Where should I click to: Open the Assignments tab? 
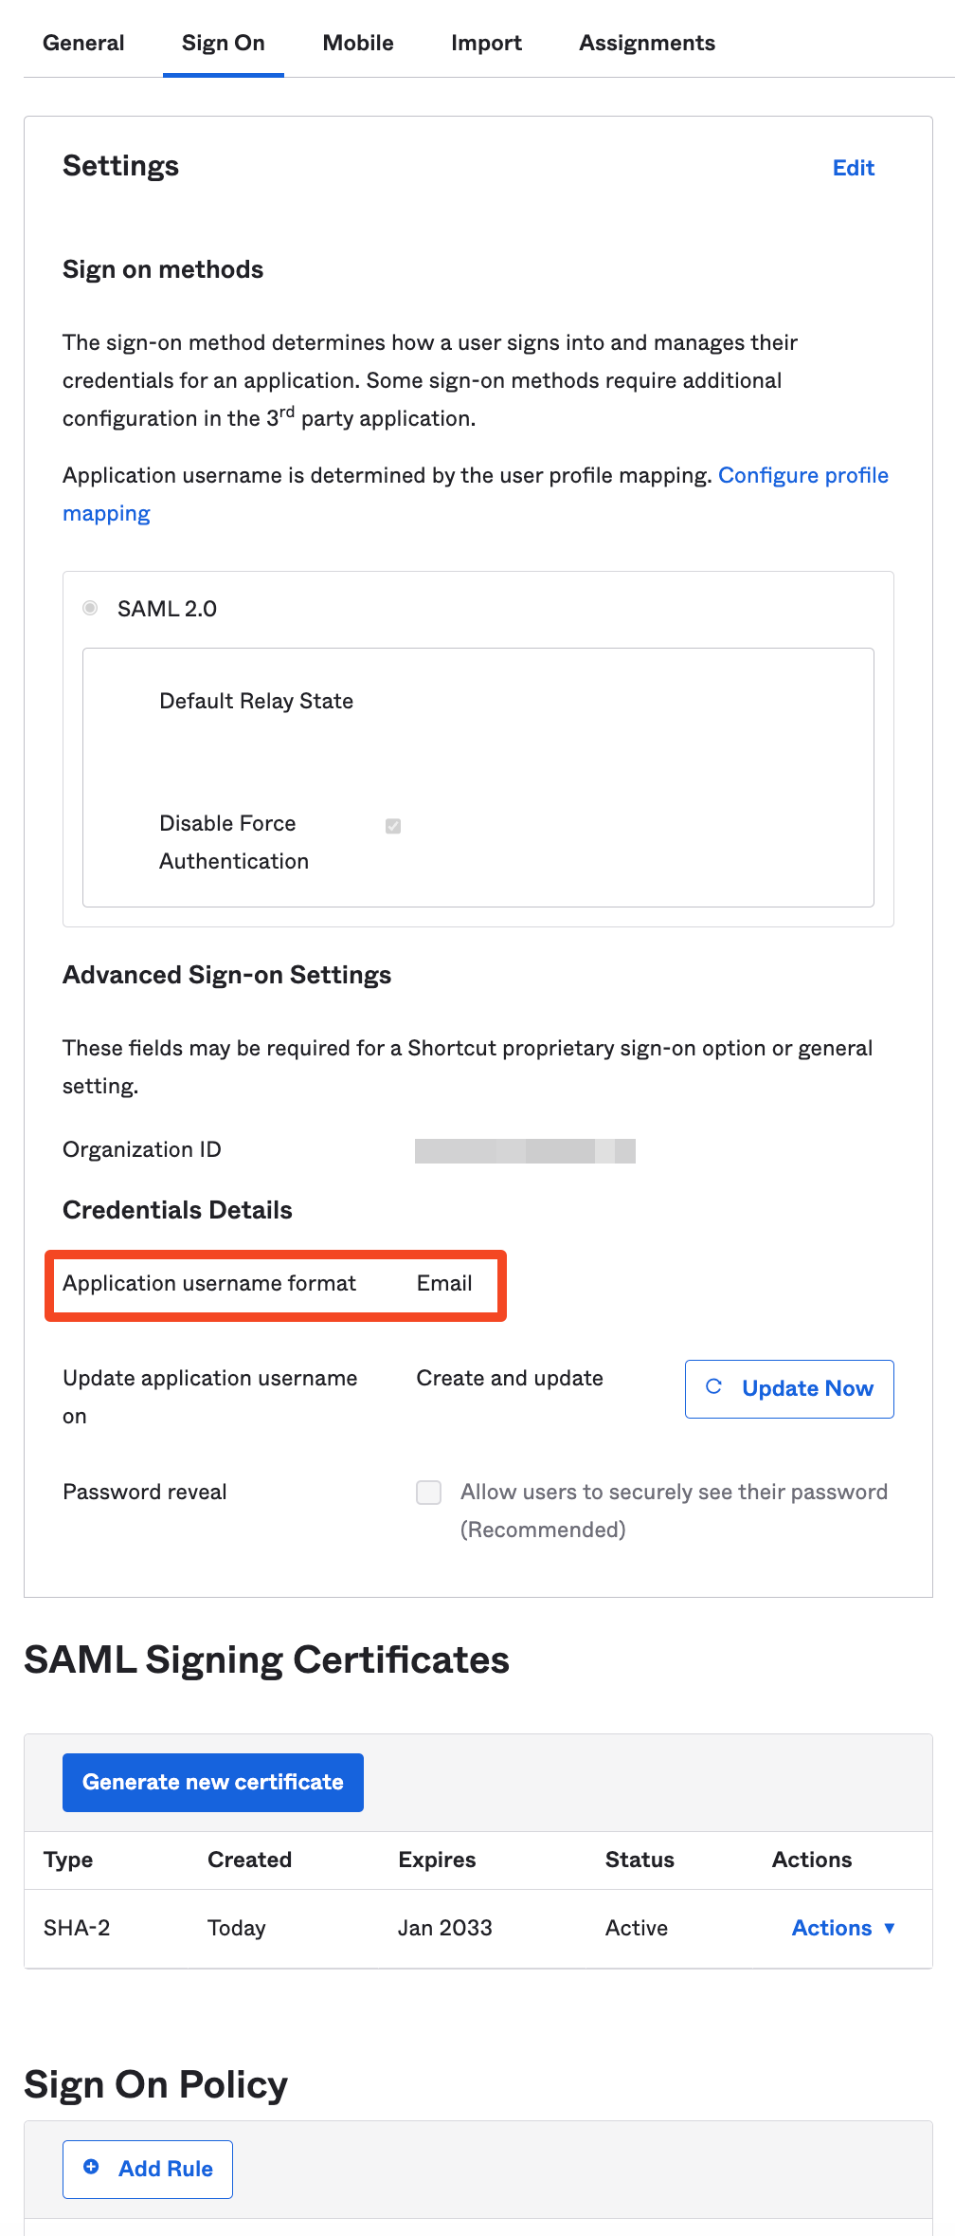click(647, 43)
